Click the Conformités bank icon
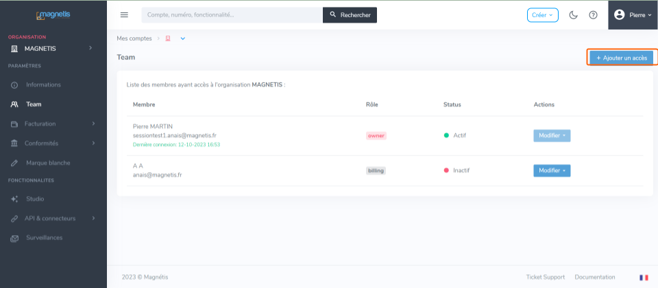 point(14,143)
